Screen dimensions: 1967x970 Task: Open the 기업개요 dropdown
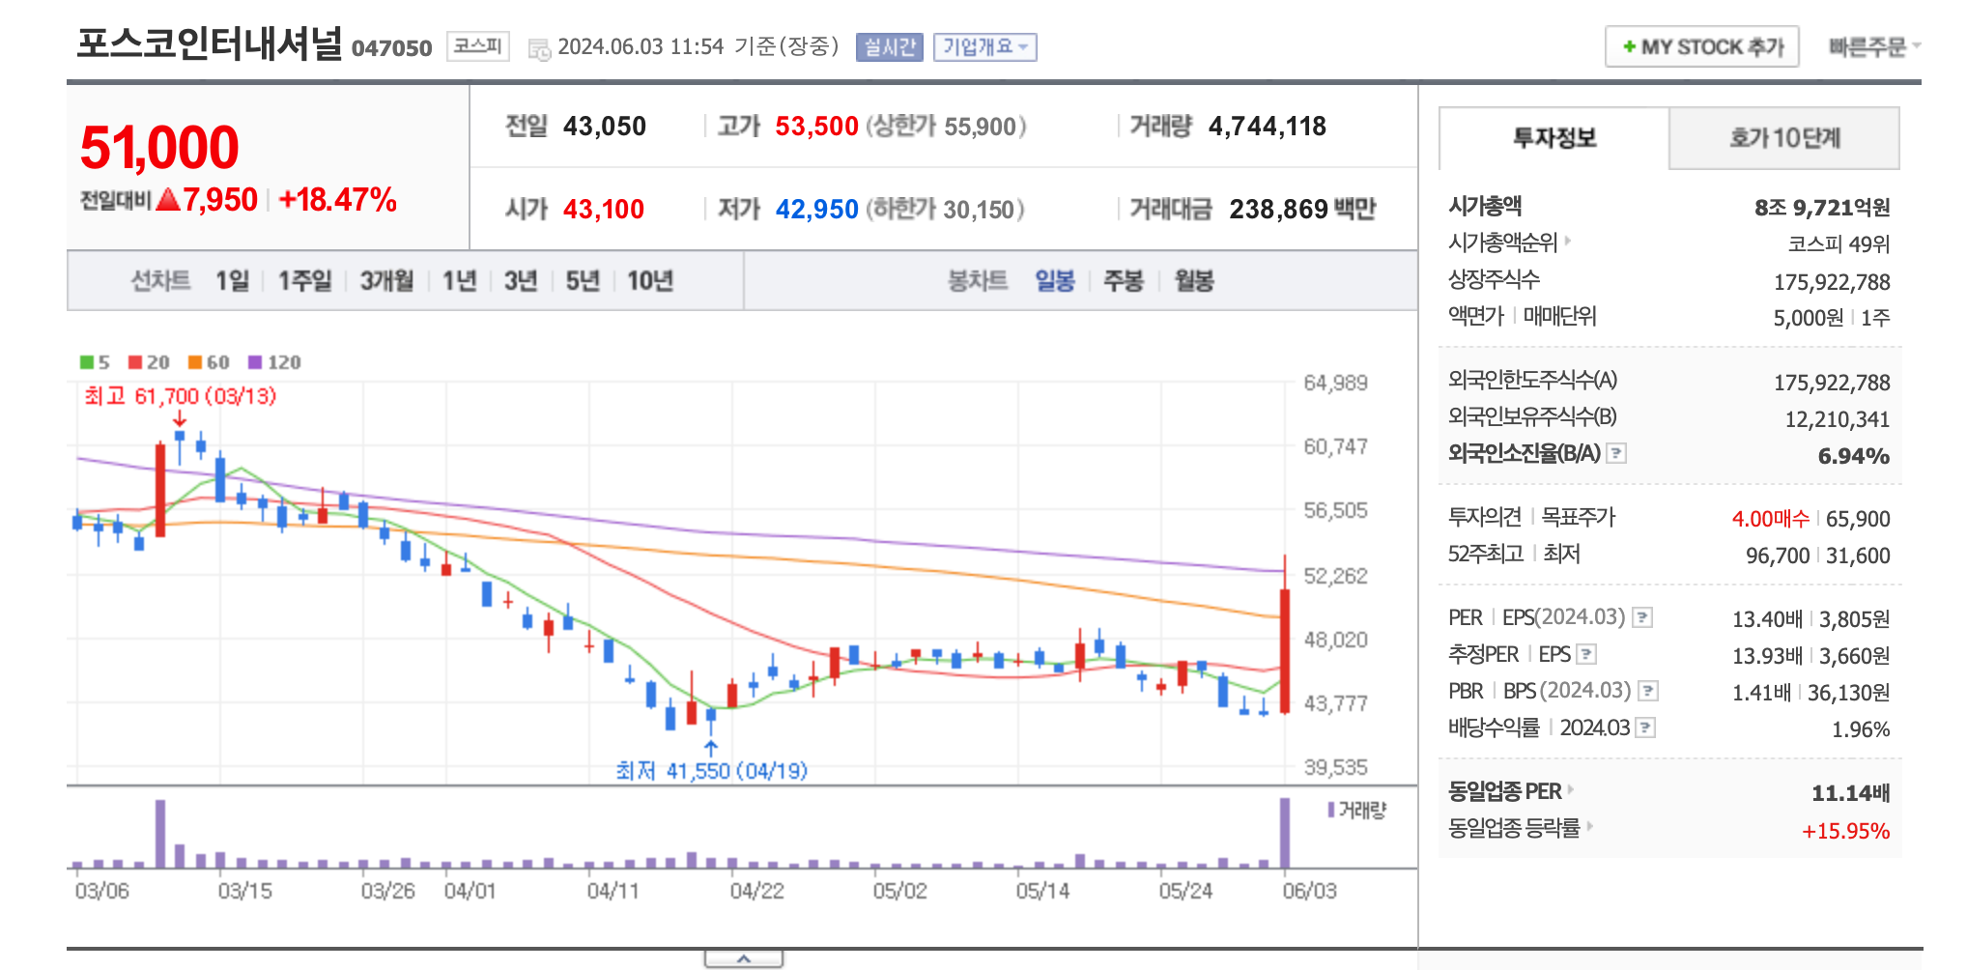click(985, 47)
